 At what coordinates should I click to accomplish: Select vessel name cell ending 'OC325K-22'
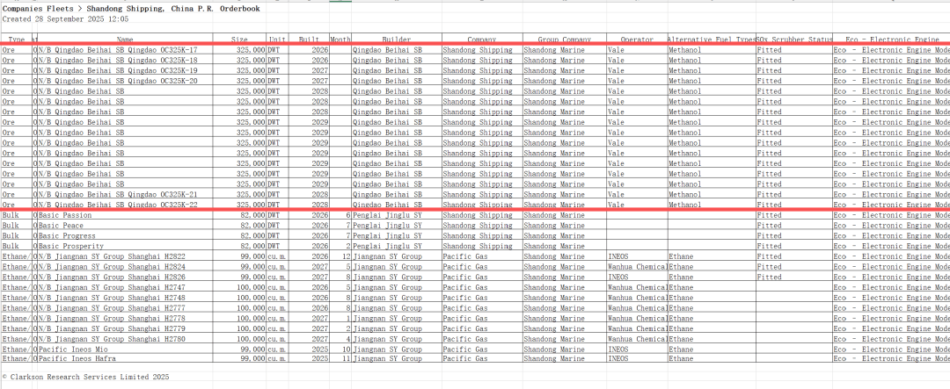(x=125, y=205)
